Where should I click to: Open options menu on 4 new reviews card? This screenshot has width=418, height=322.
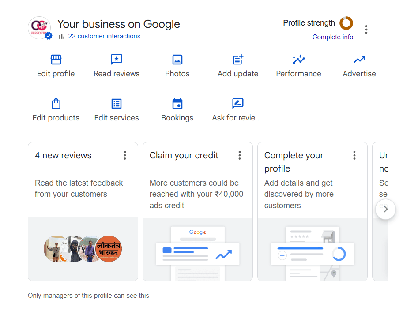coord(125,155)
